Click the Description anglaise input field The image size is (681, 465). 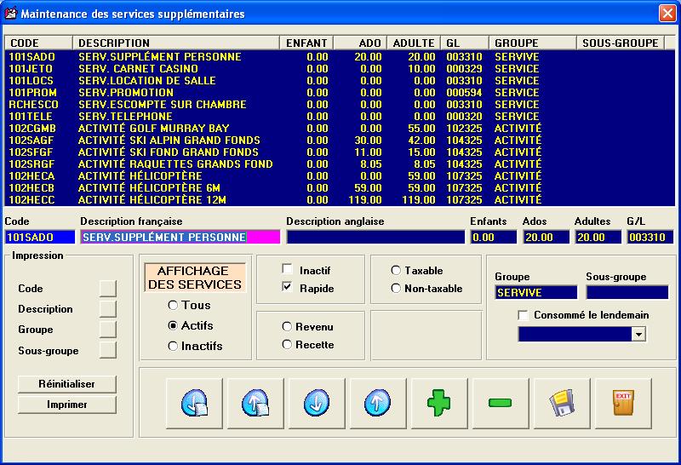coord(375,237)
